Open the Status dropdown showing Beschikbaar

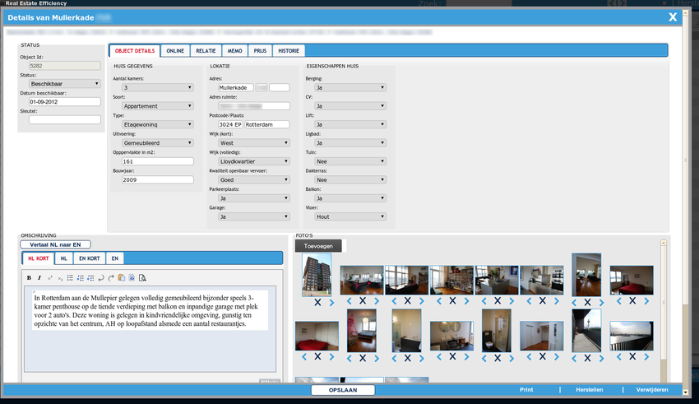[65, 83]
